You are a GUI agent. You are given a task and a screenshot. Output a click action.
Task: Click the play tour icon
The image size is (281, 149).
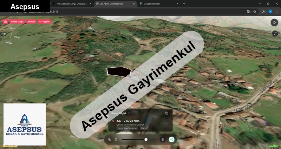pyautogui.click(x=274, y=22)
